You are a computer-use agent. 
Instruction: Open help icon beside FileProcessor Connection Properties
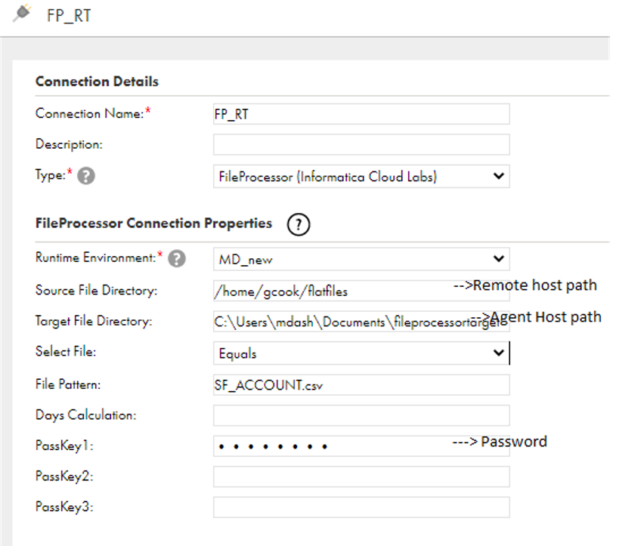(299, 224)
